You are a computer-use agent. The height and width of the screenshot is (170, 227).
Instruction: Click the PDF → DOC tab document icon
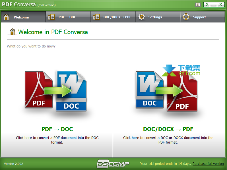(x=51, y=17)
